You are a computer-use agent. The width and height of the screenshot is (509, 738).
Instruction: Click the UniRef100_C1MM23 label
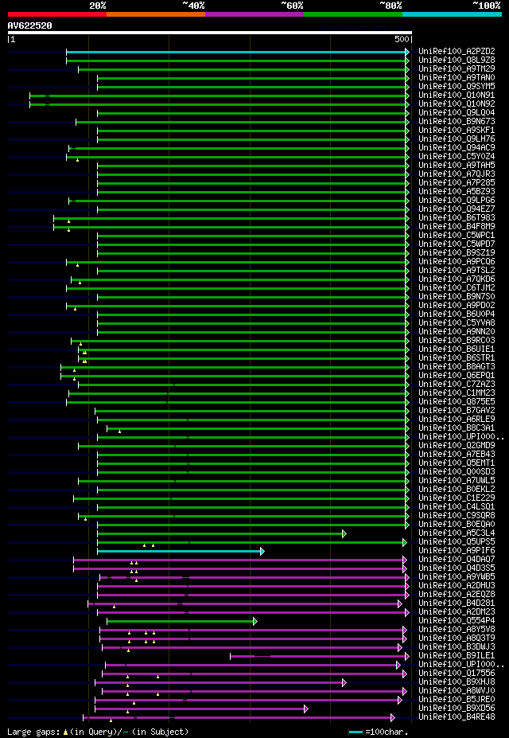pyautogui.click(x=457, y=393)
